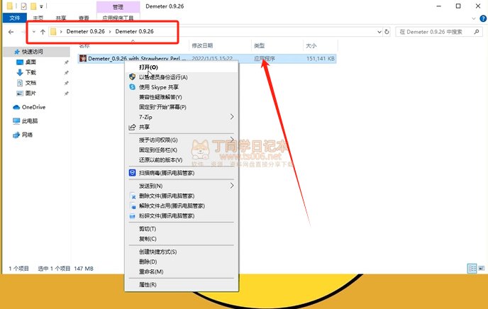
Task: Choose 粉碎文件(腾讯电脑管家) menu entry
Action: (x=182, y=215)
